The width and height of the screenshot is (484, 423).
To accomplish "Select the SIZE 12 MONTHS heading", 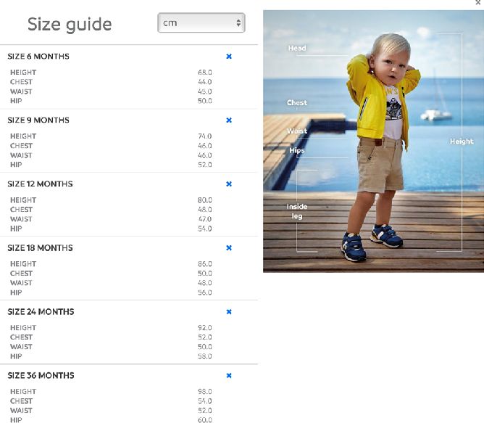I will pos(40,184).
